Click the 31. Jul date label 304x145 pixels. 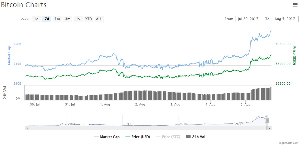70,104
